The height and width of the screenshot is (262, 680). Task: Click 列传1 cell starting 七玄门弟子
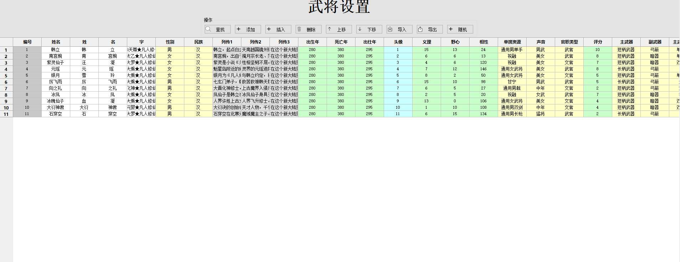[x=227, y=82]
